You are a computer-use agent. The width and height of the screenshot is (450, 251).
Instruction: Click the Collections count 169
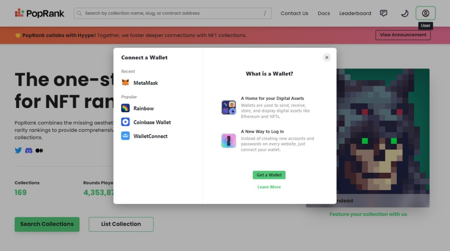point(21,193)
